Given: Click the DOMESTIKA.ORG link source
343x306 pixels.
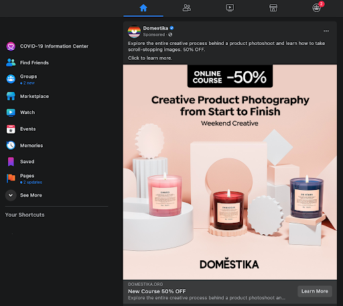Looking at the screenshot, I should pos(145,285).
